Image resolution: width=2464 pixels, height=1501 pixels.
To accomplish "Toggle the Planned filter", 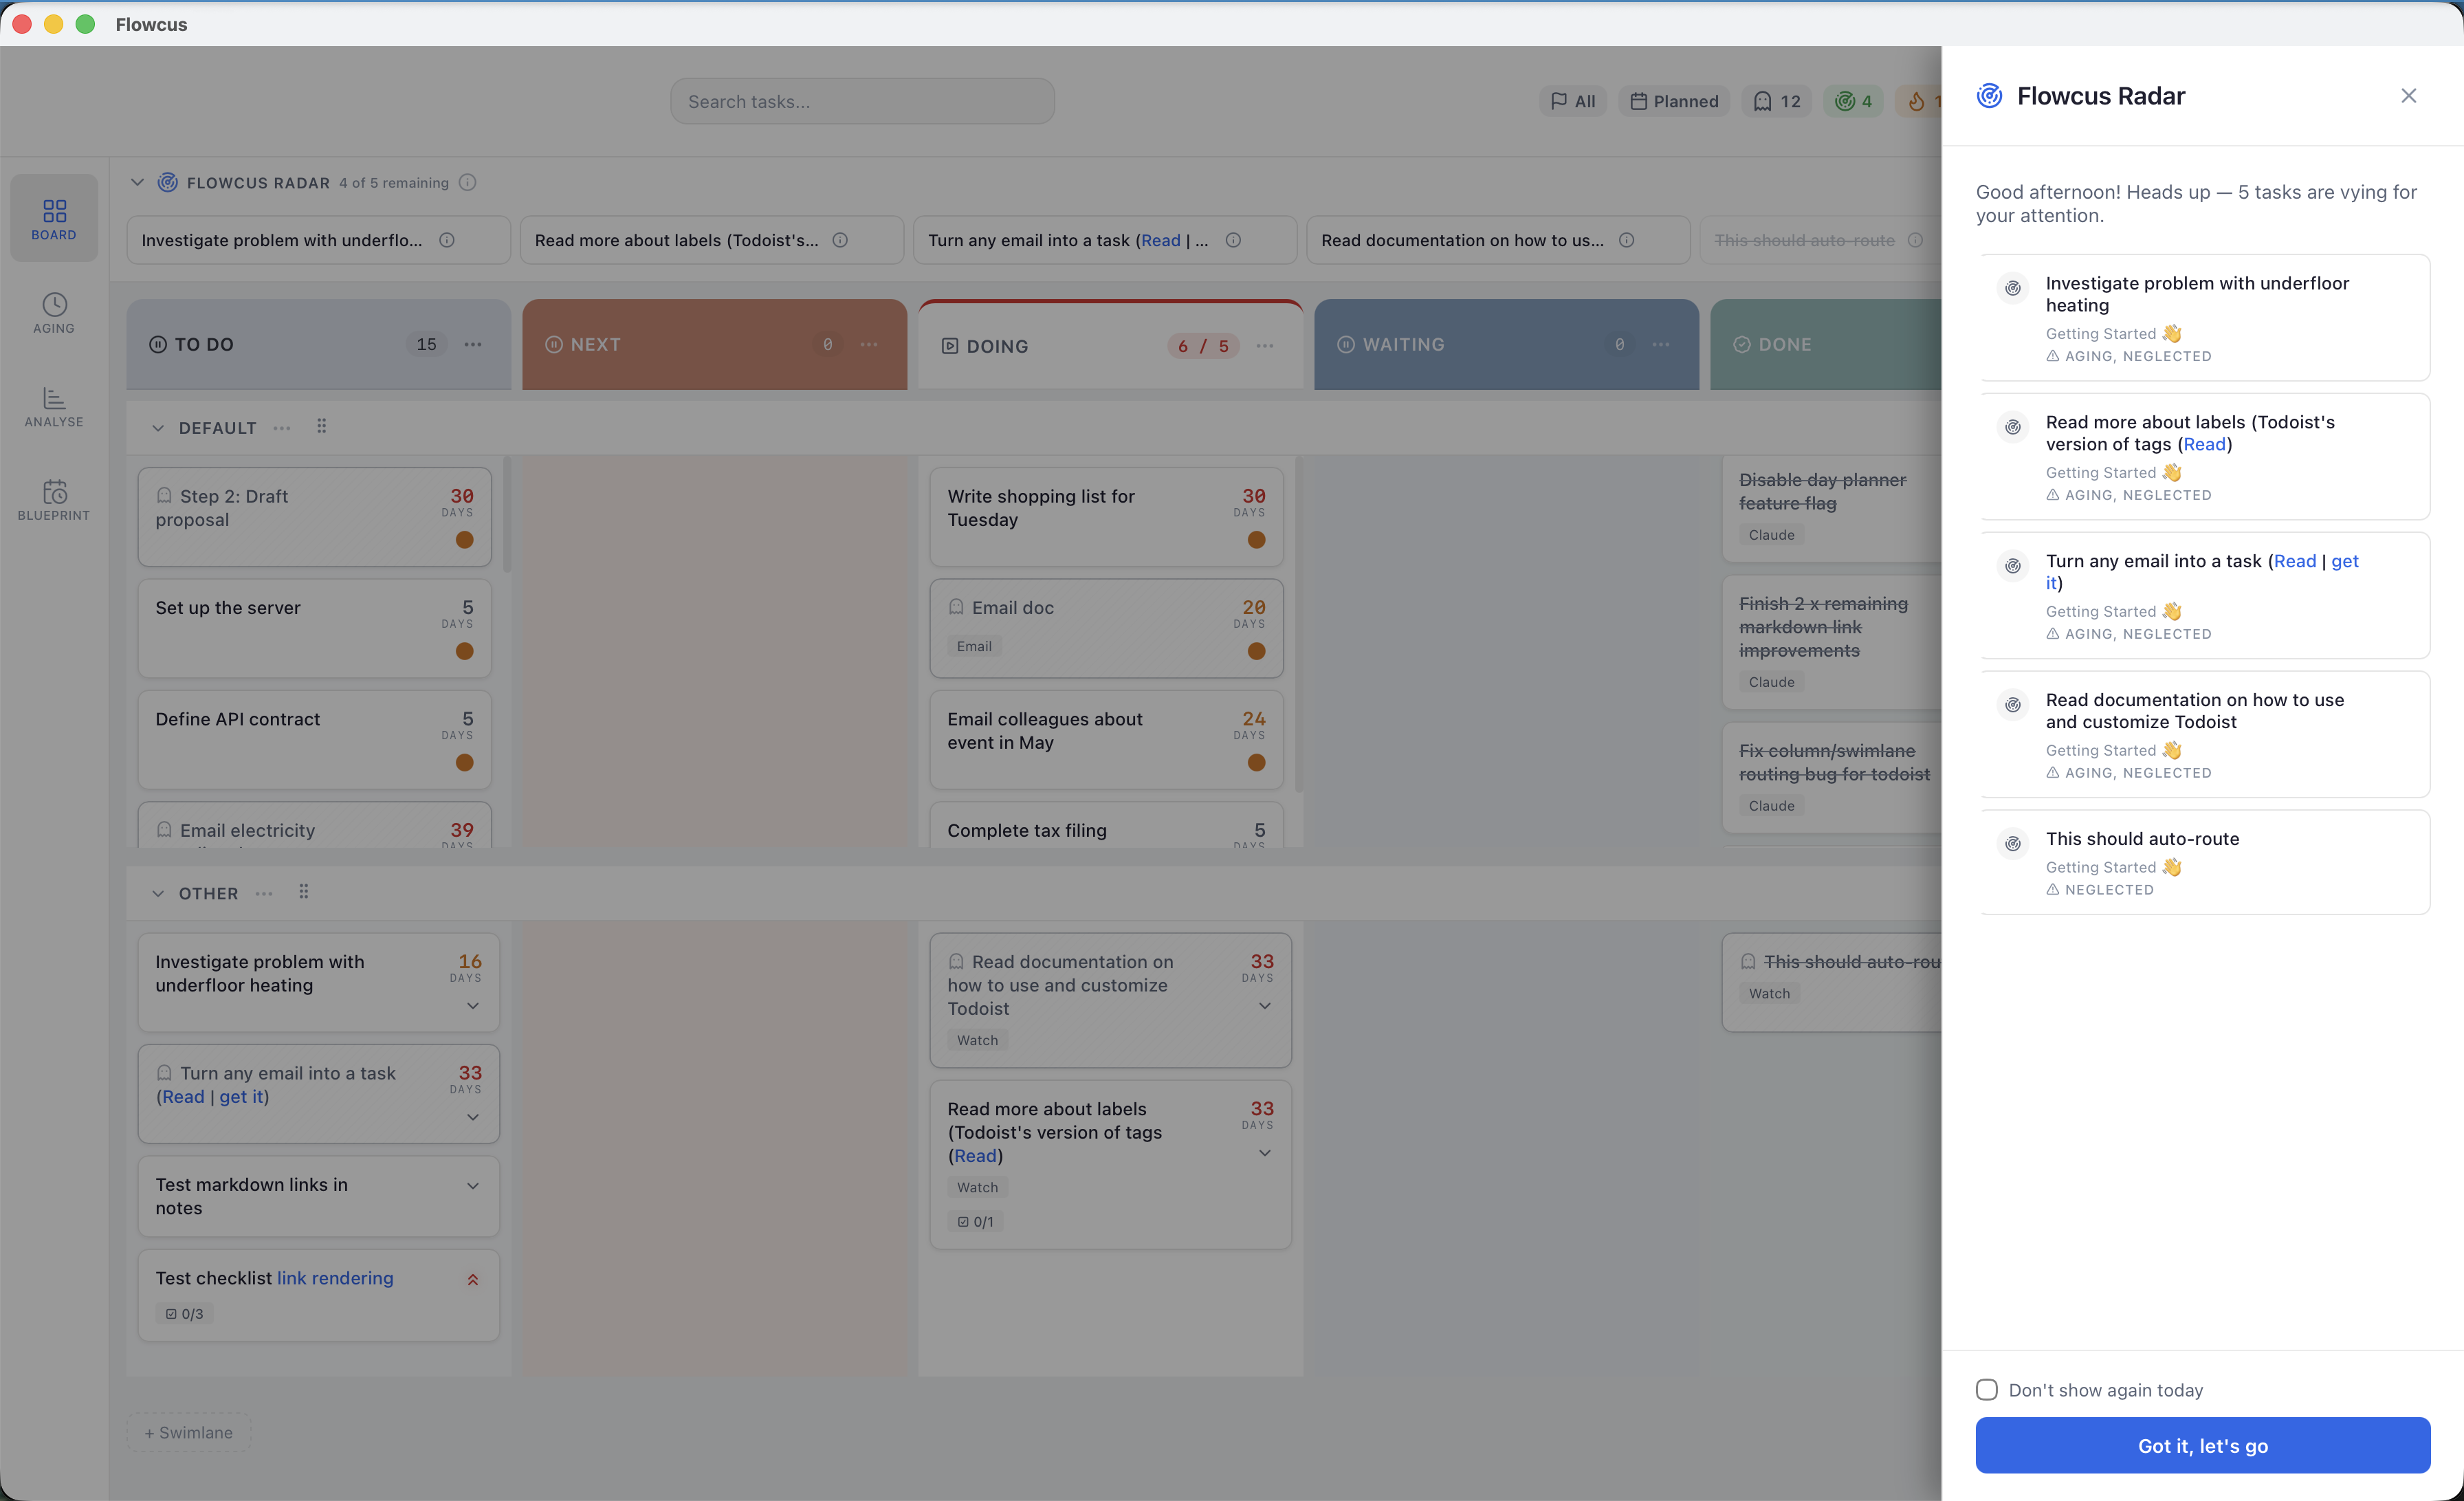I will coord(1674,102).
